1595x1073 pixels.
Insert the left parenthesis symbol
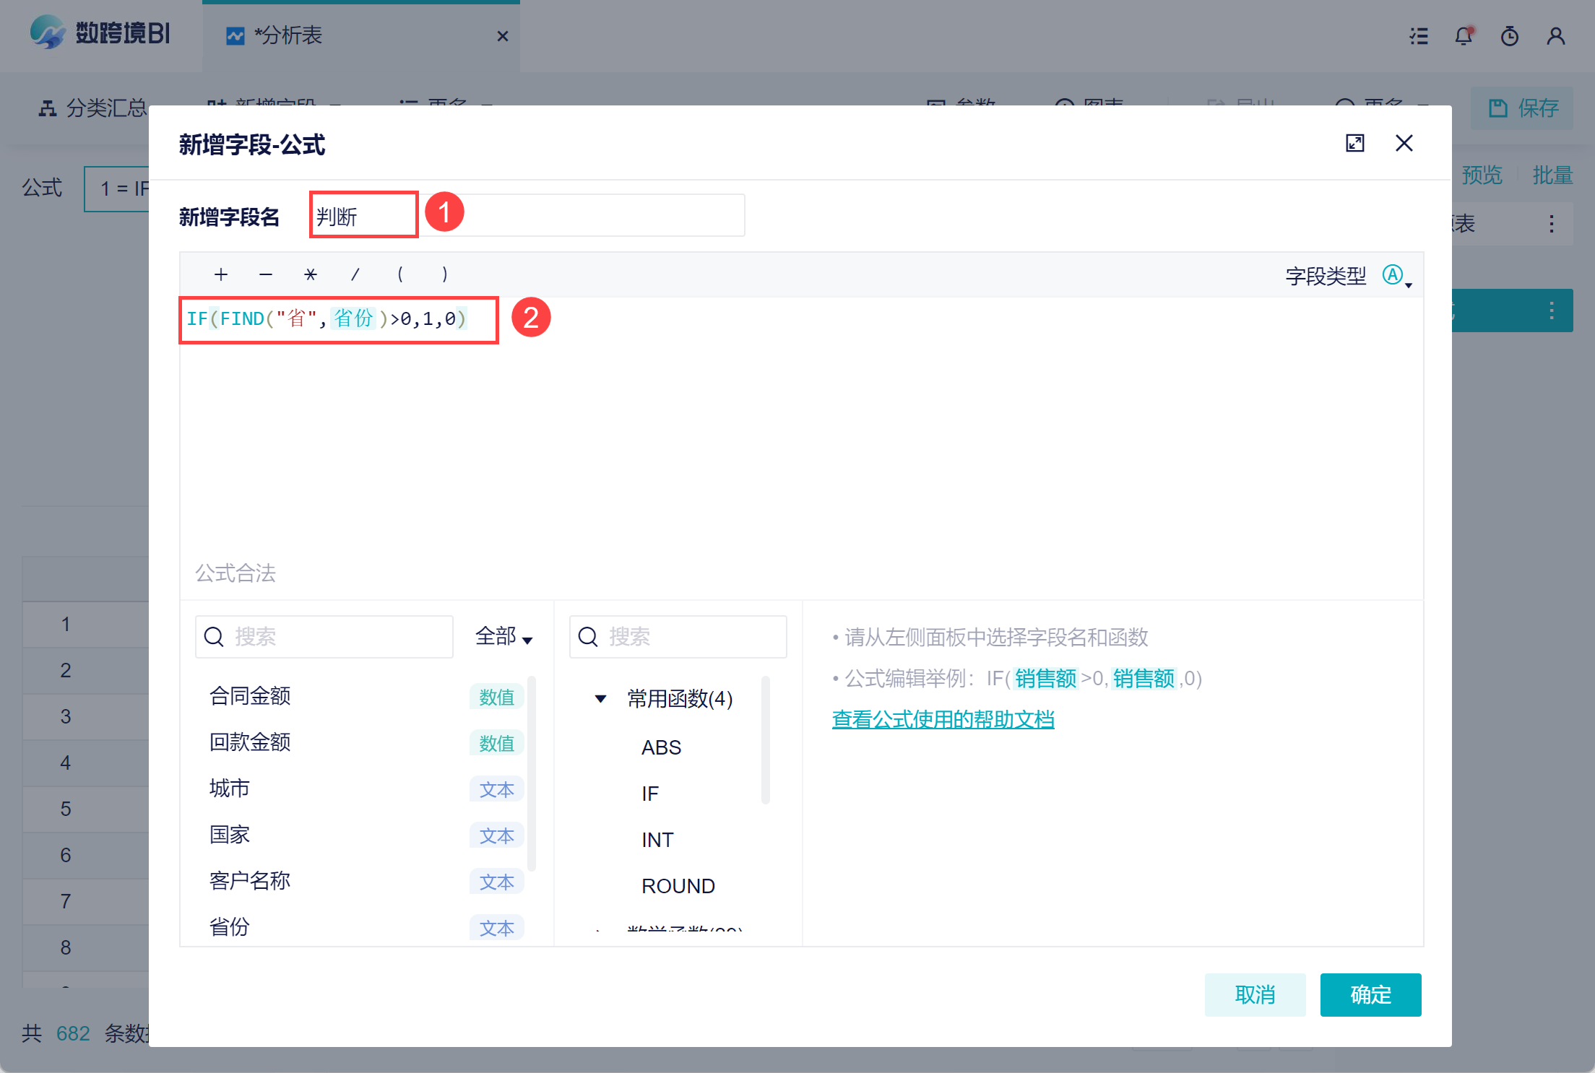click(399, 274)
